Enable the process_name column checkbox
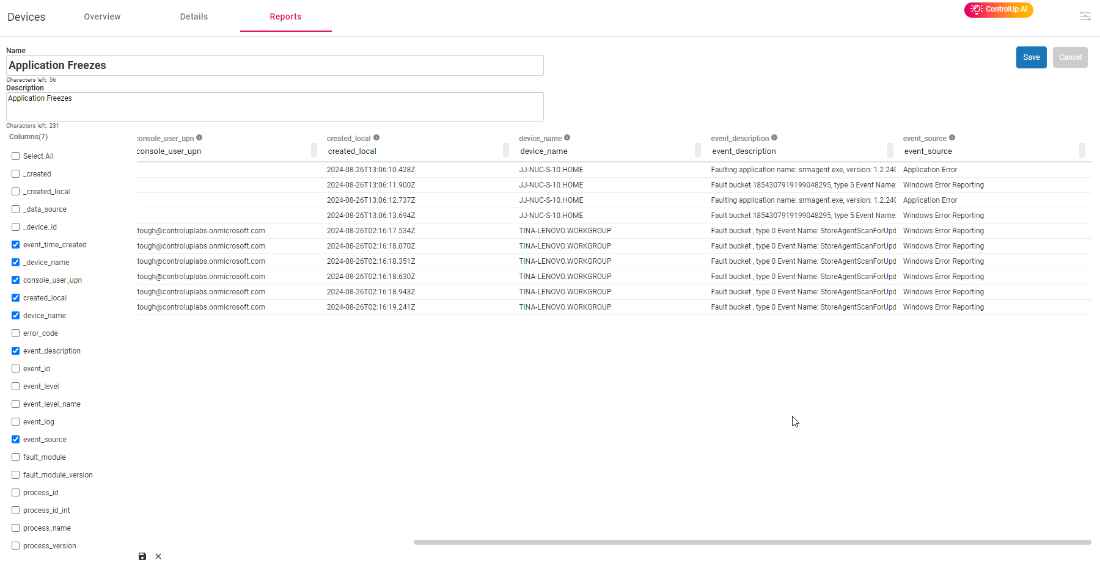Screen dimensions: 1100x563 pyautogui.click(x=16, y=528)
